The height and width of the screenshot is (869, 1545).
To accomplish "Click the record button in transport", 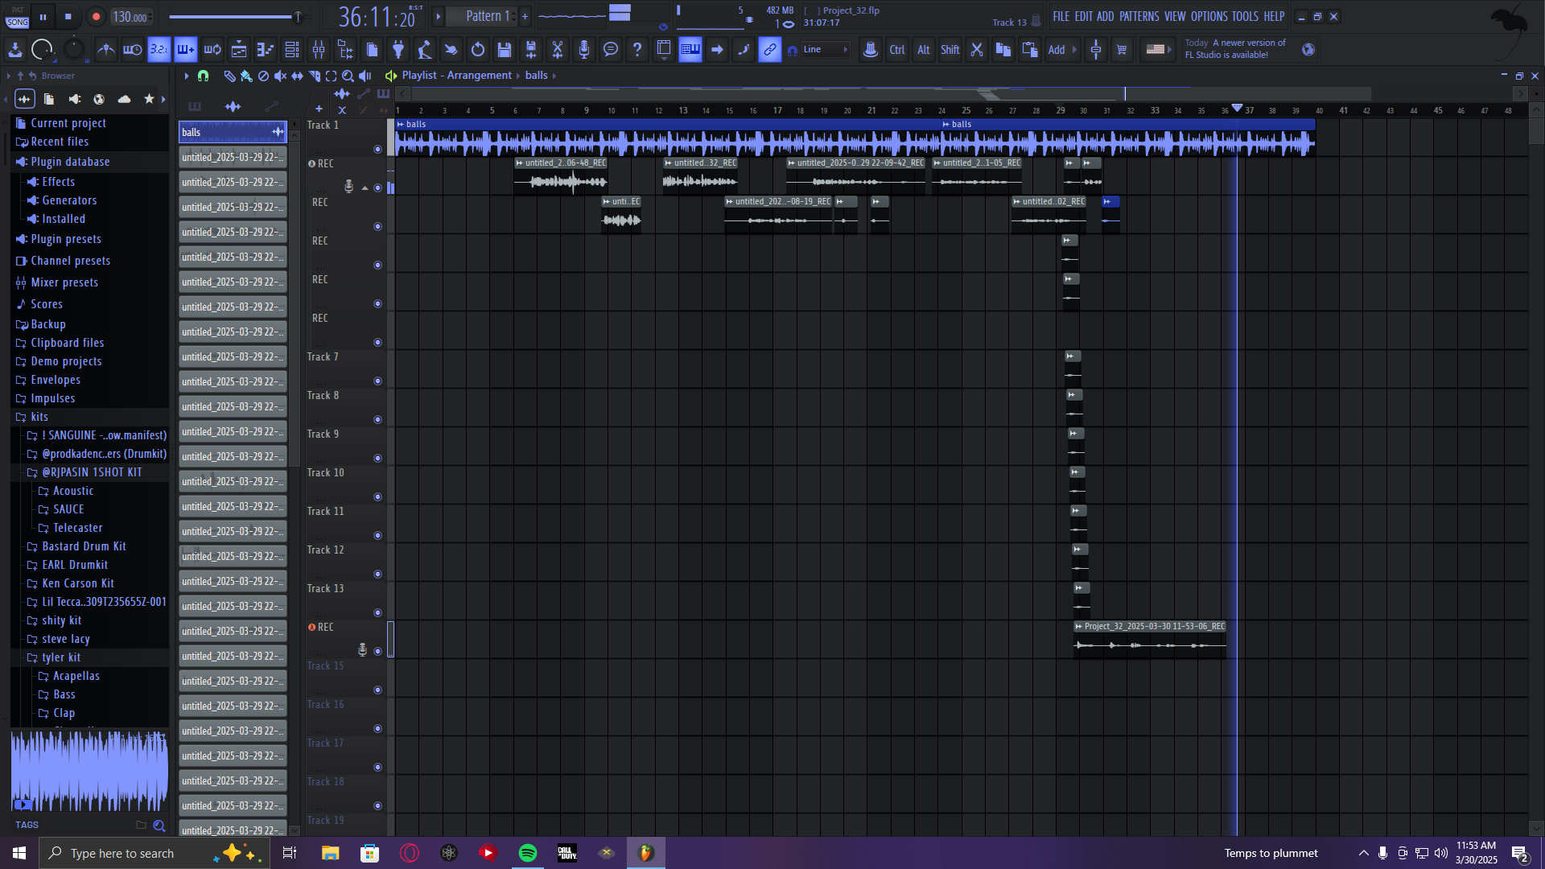I will (x=96, y=17).
